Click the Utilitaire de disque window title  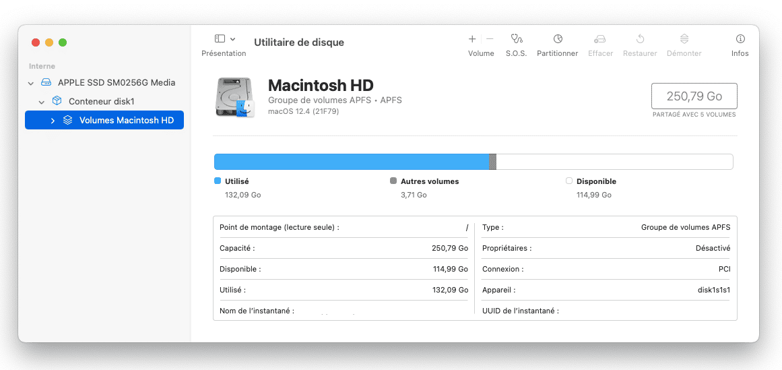(299, 42)
